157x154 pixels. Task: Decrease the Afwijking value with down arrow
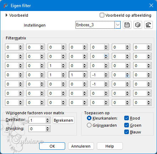coord(47,130)
